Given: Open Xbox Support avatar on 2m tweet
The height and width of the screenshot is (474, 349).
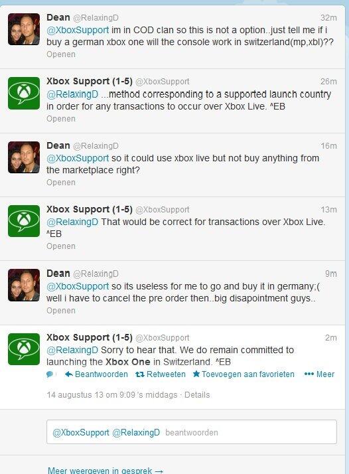Looking at the screenshot, I should 24,349.
